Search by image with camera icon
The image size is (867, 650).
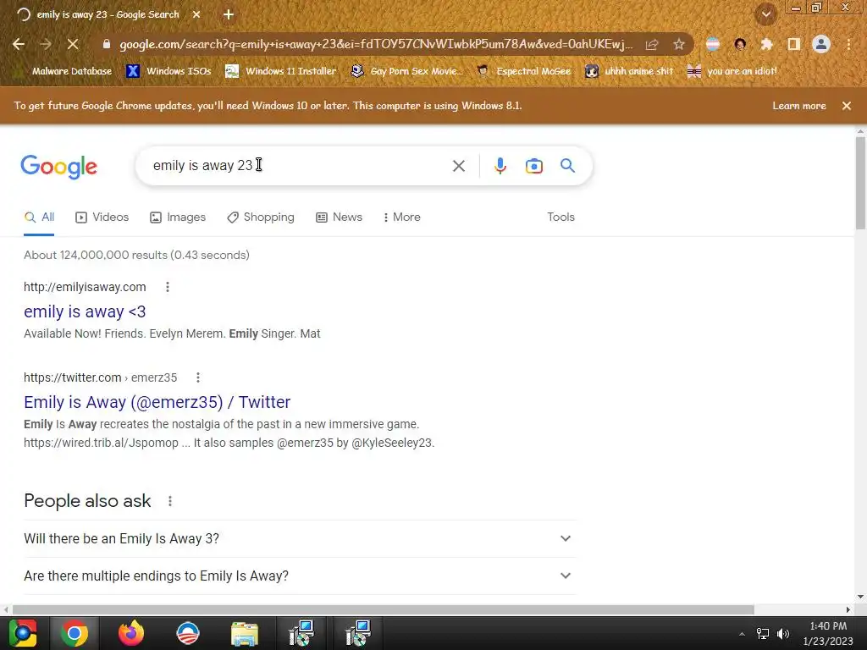(x=533, y=166)
